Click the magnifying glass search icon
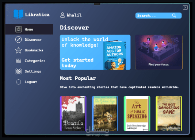This screenshot has width=195, height=140. pyautogui.click(x=174, y=16)
